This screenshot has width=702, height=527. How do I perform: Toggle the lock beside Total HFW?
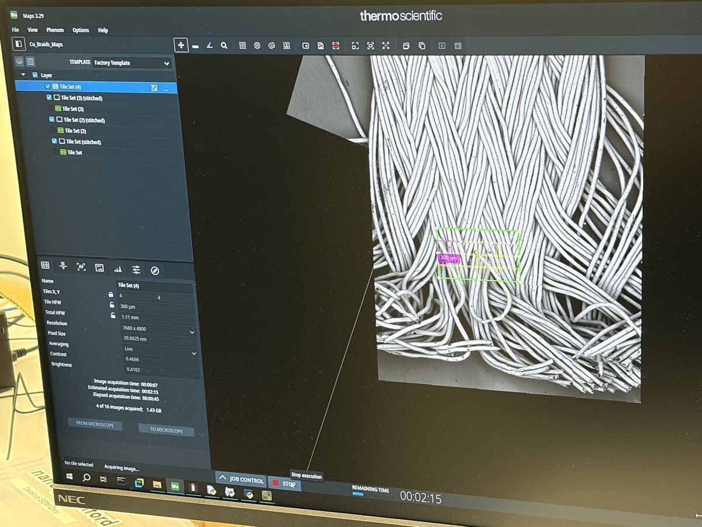click(113, 316)
